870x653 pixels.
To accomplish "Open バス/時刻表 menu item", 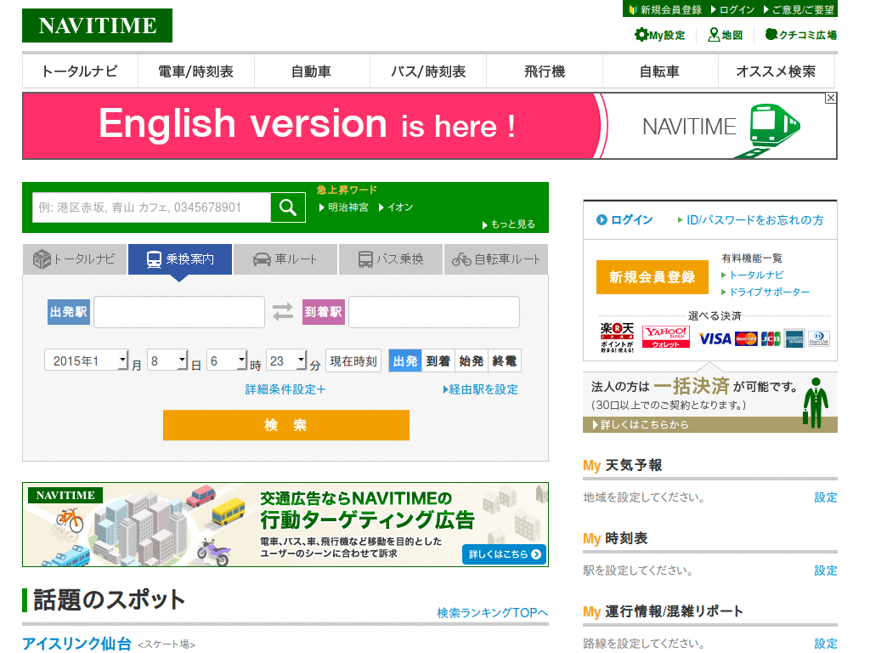I will pos(428,71).
